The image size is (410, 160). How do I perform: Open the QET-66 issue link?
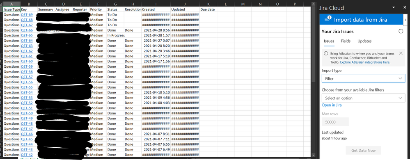pyautogui.click(x=27, y=30)
